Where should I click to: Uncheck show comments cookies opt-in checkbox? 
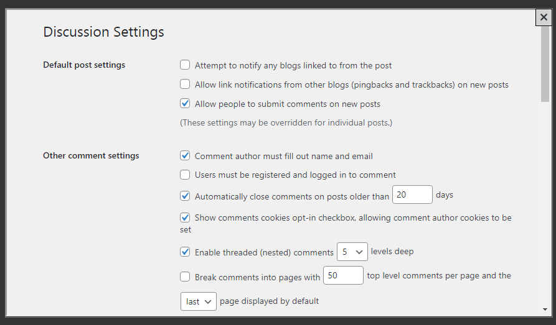click(185, 217)
